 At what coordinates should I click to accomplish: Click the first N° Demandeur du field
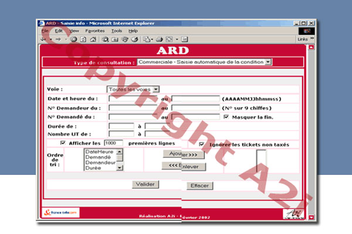133,108
